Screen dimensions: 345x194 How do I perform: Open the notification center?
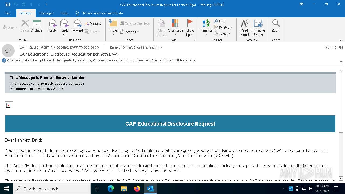pyautogui.click(x=336, y=189)
